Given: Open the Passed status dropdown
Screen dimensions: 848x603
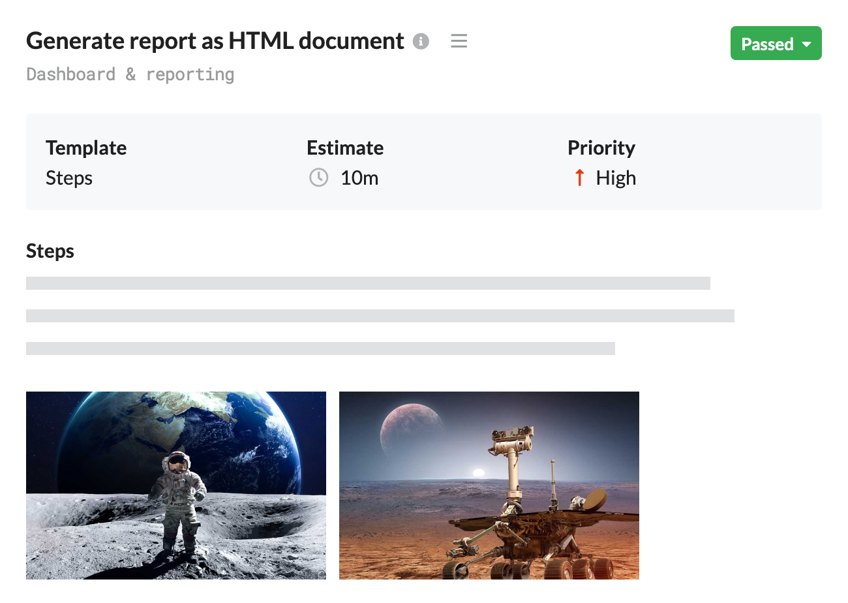Looking at the screenshot, I should point(776,44).
